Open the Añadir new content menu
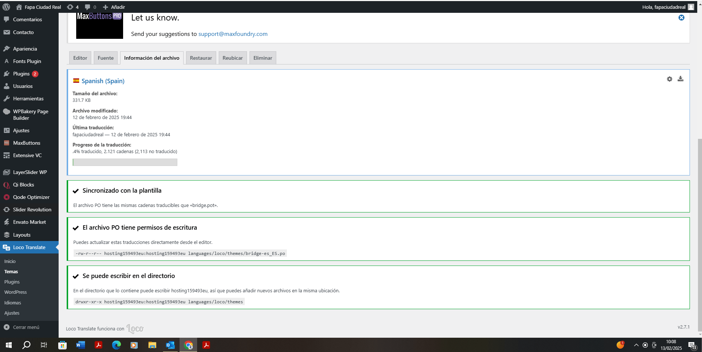Viewport: 702px width, 352px height. click(x=114, y=7)
